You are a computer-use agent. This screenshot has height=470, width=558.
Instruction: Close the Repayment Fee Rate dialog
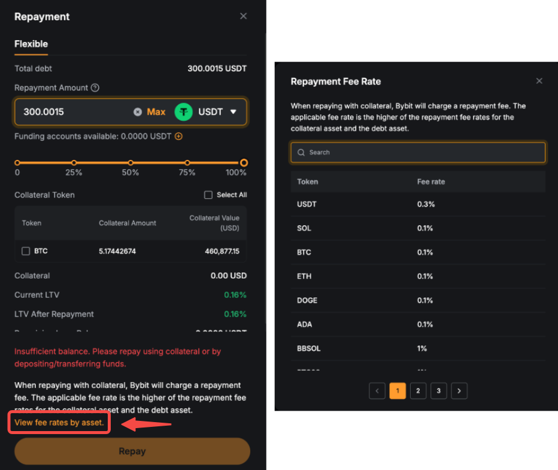tap(539, 81)
